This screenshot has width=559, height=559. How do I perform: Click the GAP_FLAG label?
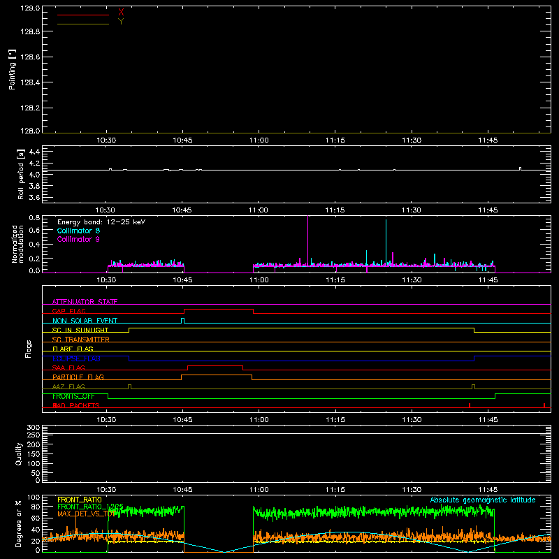click(68, 311)
